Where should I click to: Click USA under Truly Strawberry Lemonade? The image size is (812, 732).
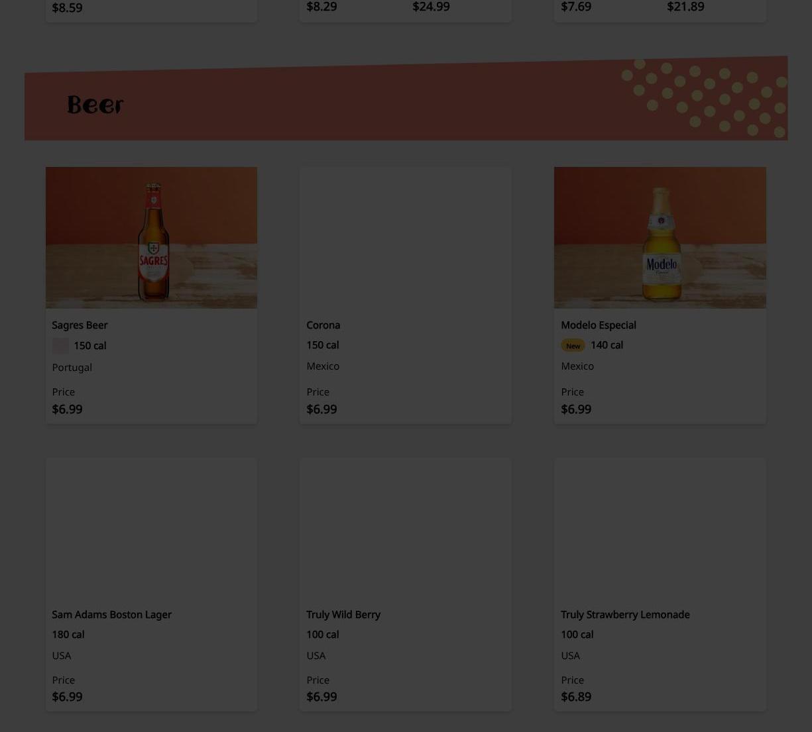[x=570, y=656]
